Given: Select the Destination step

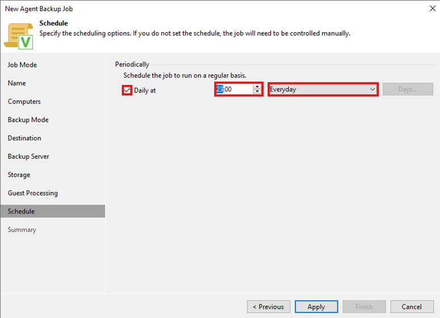Looking at the screenshot, I should tap(24, 138).
